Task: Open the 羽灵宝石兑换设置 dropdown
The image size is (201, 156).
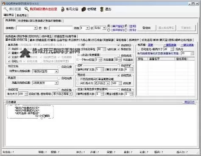Action: 56,71
